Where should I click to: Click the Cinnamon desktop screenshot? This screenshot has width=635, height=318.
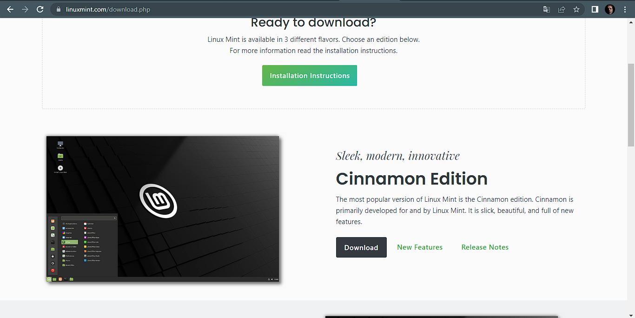tap(163, 209)
